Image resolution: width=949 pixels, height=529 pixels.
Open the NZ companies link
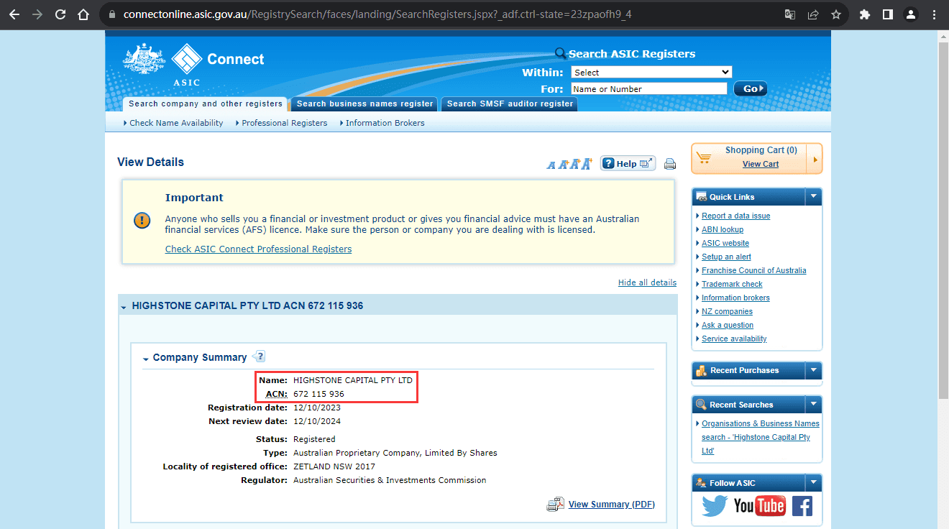[727, 311]
